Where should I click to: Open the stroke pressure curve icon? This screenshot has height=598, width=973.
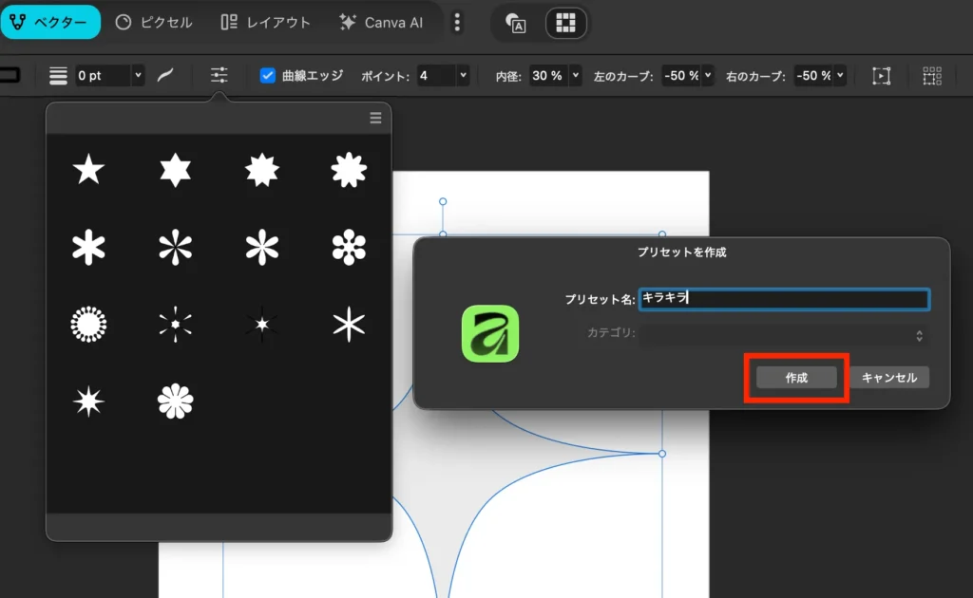[165, 75]
